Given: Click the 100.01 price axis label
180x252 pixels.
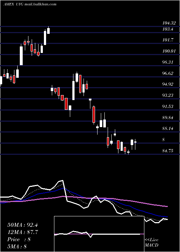Looking at the screenshot, I should (169, 51).
